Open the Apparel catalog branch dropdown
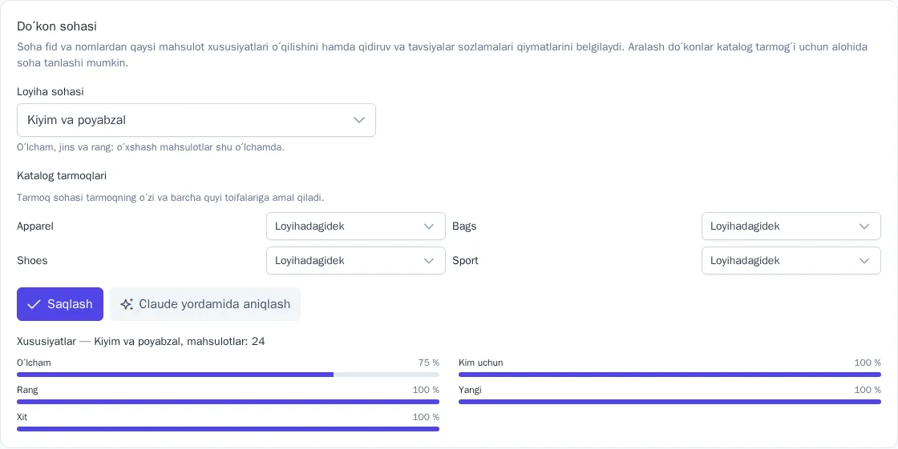This screenshot has height=449, width=898. point(356,226)
